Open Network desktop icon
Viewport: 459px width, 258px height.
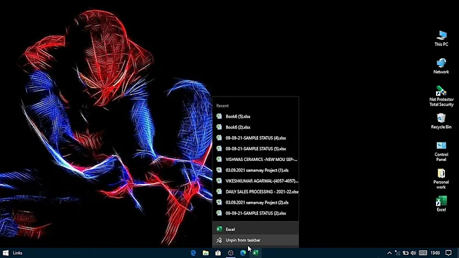tap(441, 66)
